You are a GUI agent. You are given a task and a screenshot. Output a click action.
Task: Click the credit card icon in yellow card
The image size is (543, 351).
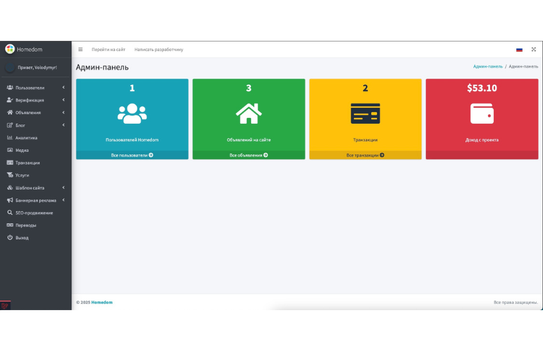coord(365,114)
